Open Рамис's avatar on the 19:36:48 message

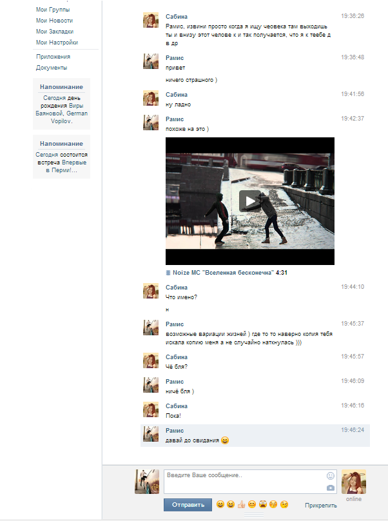coord(151,61)
